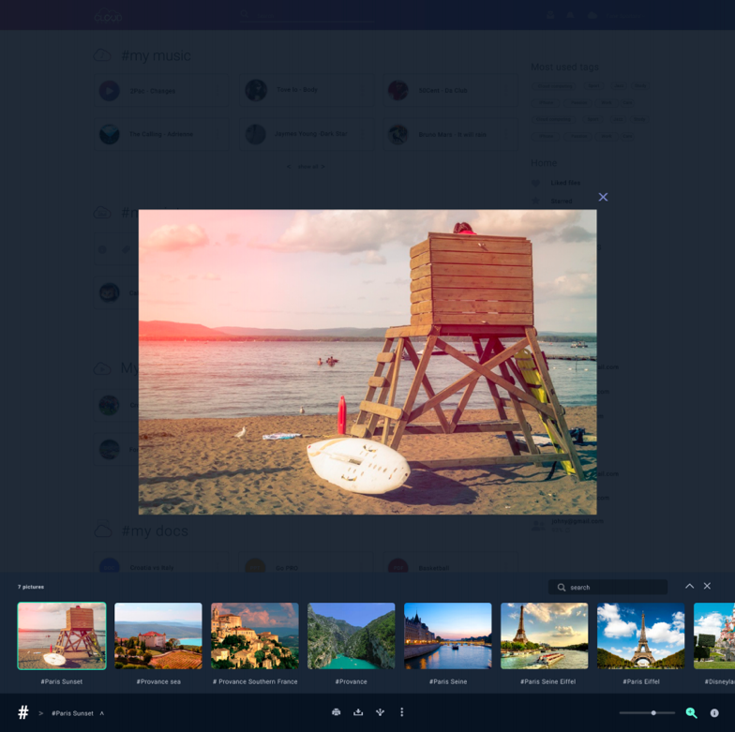Screen dimensions: 735x732
Task: Click the zoom slider handle
Action: tap(653, 712)
